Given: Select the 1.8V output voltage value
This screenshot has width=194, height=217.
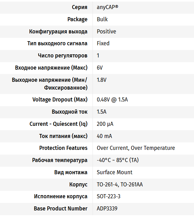Looking at the screenshot, I should 102,80.
